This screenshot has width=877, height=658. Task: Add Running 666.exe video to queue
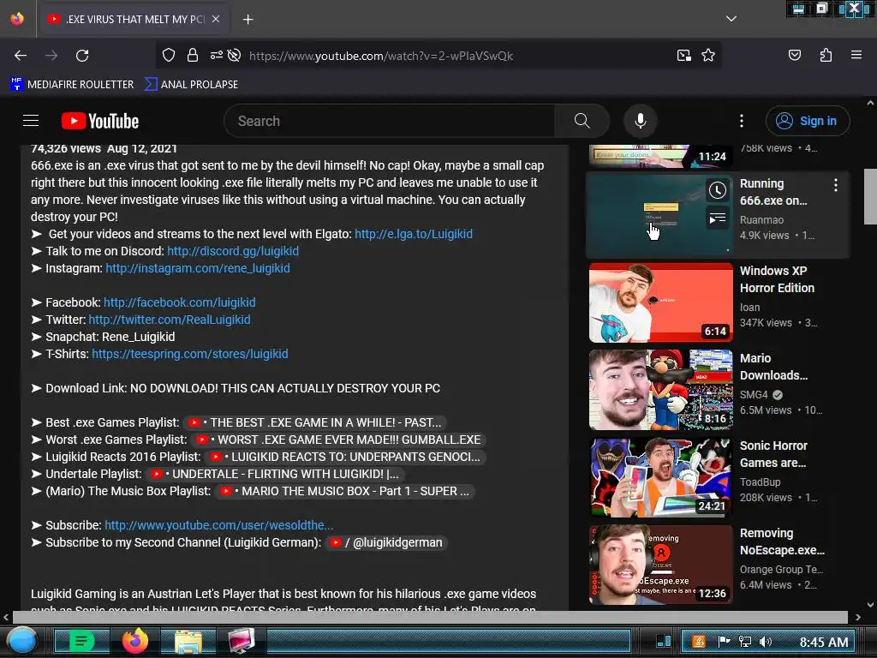coord(717,218)
